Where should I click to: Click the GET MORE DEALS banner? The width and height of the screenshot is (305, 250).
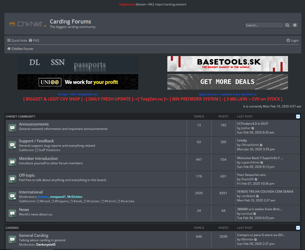[x=228, y=82]
